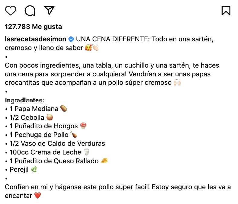Click the red heart emoji after encantar
This screenshot has height=204, width=238.
(37, 196)
